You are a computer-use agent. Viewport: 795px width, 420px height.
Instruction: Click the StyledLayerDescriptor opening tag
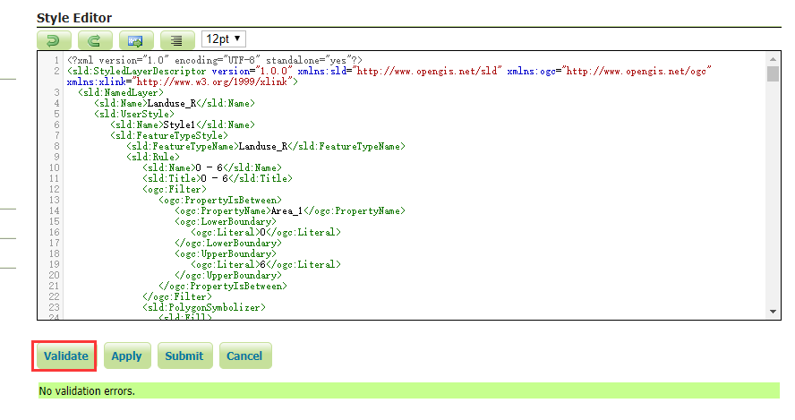pyautogui.click(x=389, y=71)
